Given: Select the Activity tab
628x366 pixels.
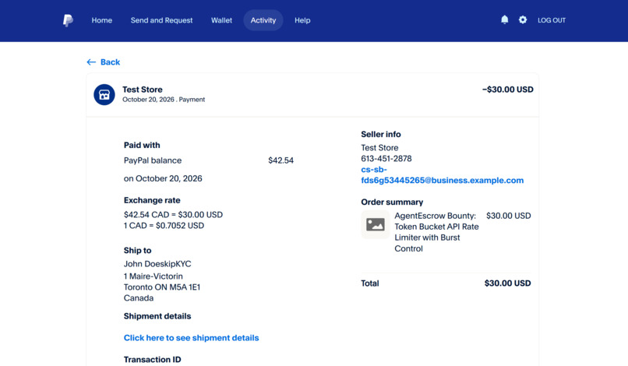Looking at the screenshot, I should pos(263,20).
